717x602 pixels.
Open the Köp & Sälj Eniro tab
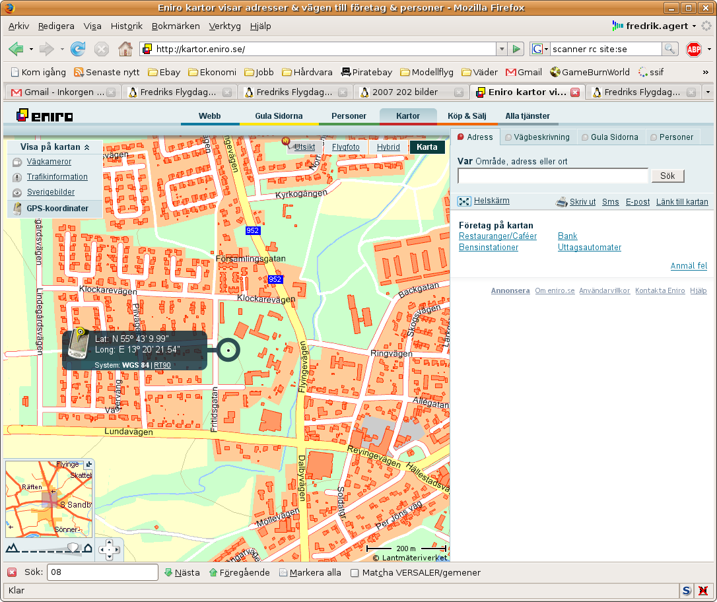466,116
